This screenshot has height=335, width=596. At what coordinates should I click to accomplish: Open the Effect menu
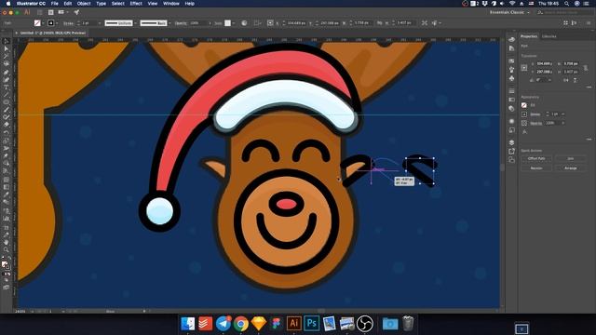pyautogui.click(x=136, y=4)
